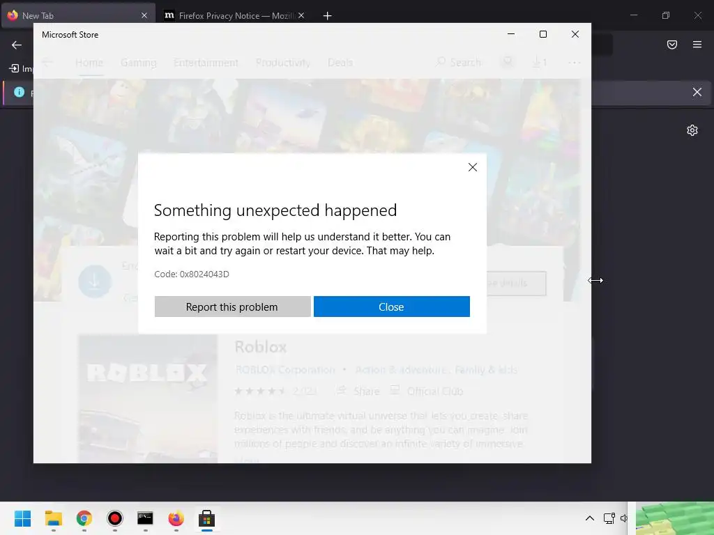Click the Microsoft Store taskbar icon
The height and width of the screenshot is (535, 714).
(206, 518)
